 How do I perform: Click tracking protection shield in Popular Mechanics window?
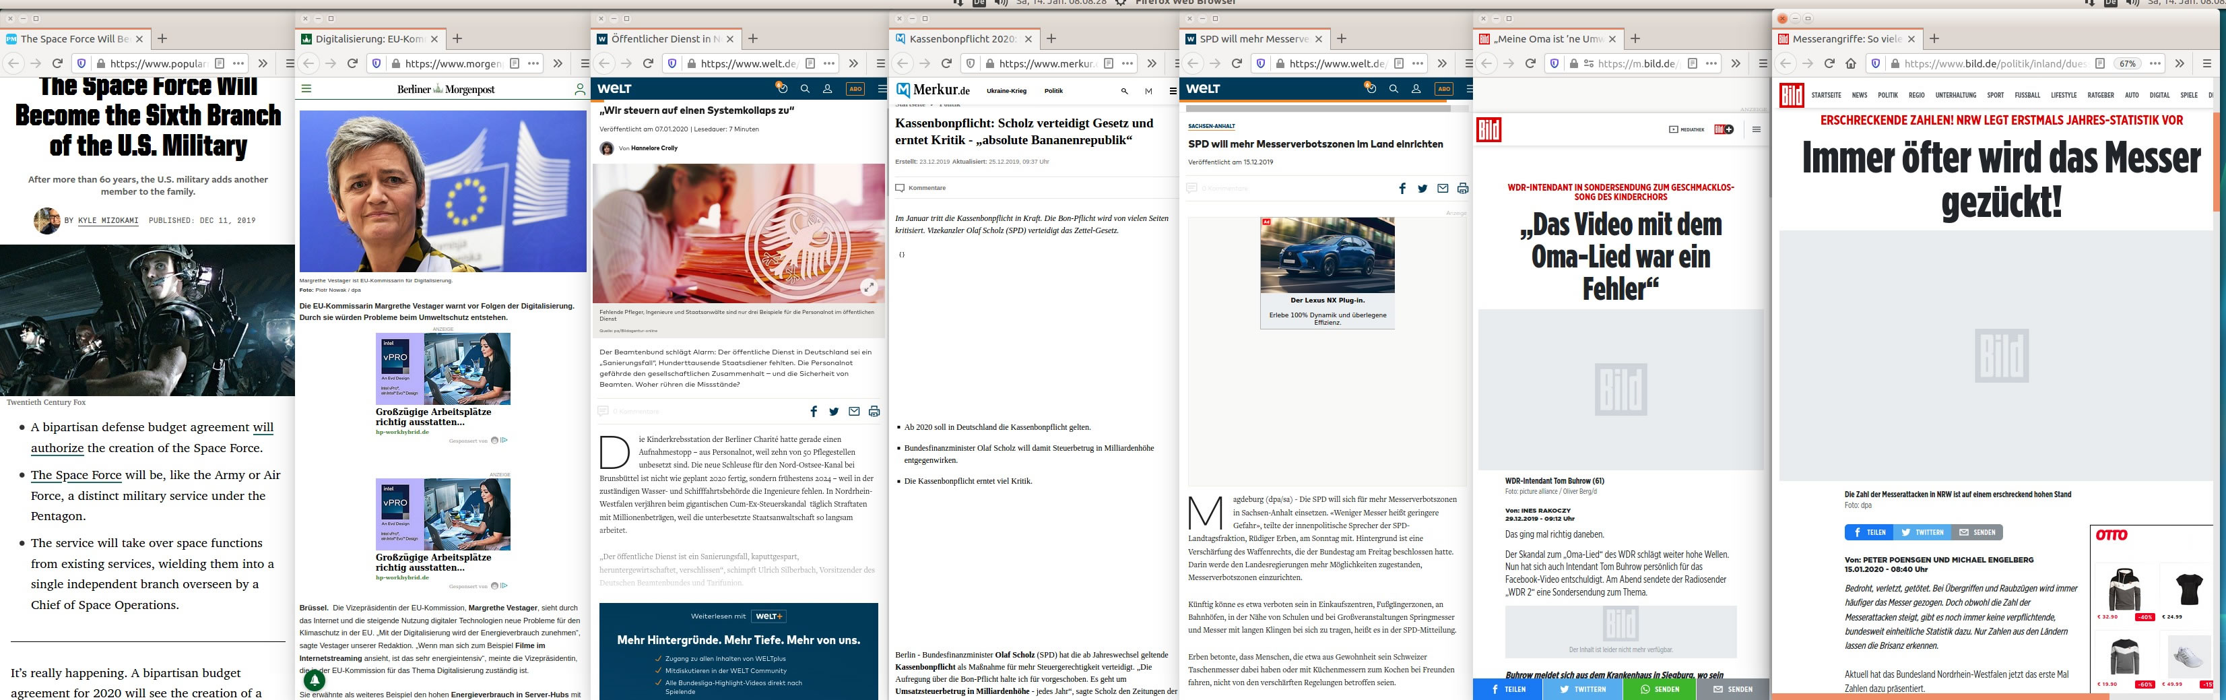point(81,63)
